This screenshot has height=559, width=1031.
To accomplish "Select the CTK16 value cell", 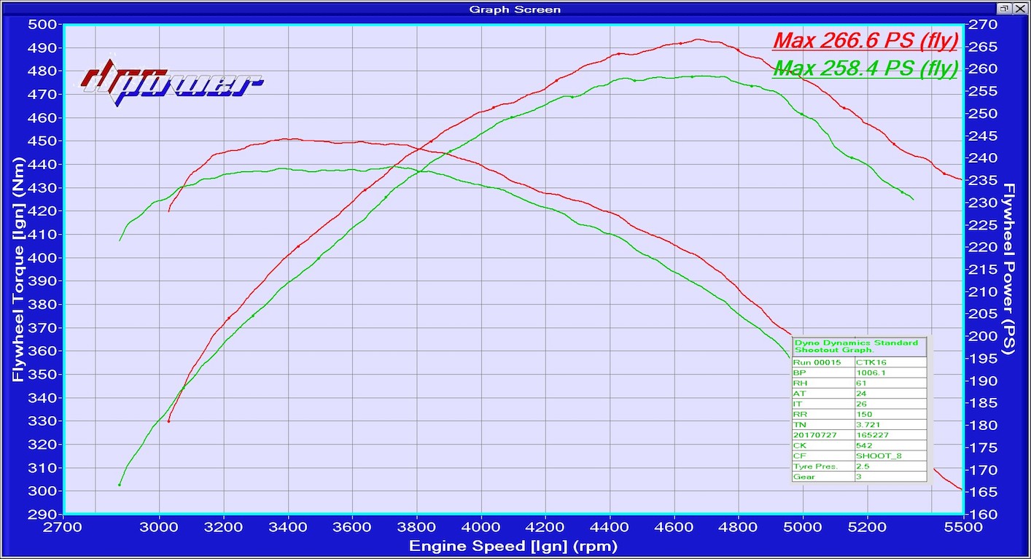I will [x=890, y=362].
